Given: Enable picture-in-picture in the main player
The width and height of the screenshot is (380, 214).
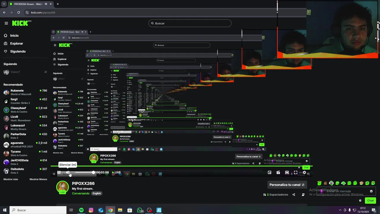Looking at the screenshot, I should (x=270, y=172).
